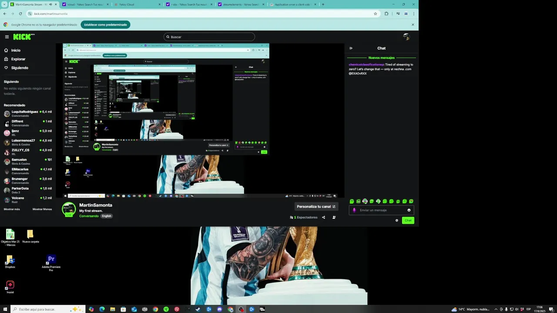Open the user profile avatar menu
The height and width of the screenshot is (313, 557).
coord(406,37)
